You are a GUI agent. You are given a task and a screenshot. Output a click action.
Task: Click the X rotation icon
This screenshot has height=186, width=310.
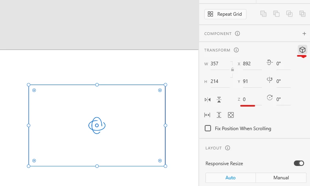click(x=270, y=63)
